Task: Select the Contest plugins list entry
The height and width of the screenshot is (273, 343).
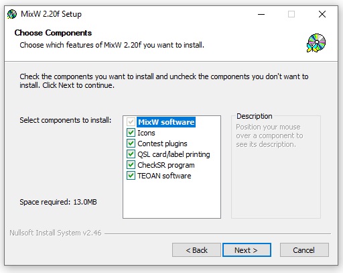Action: (162, 144)
